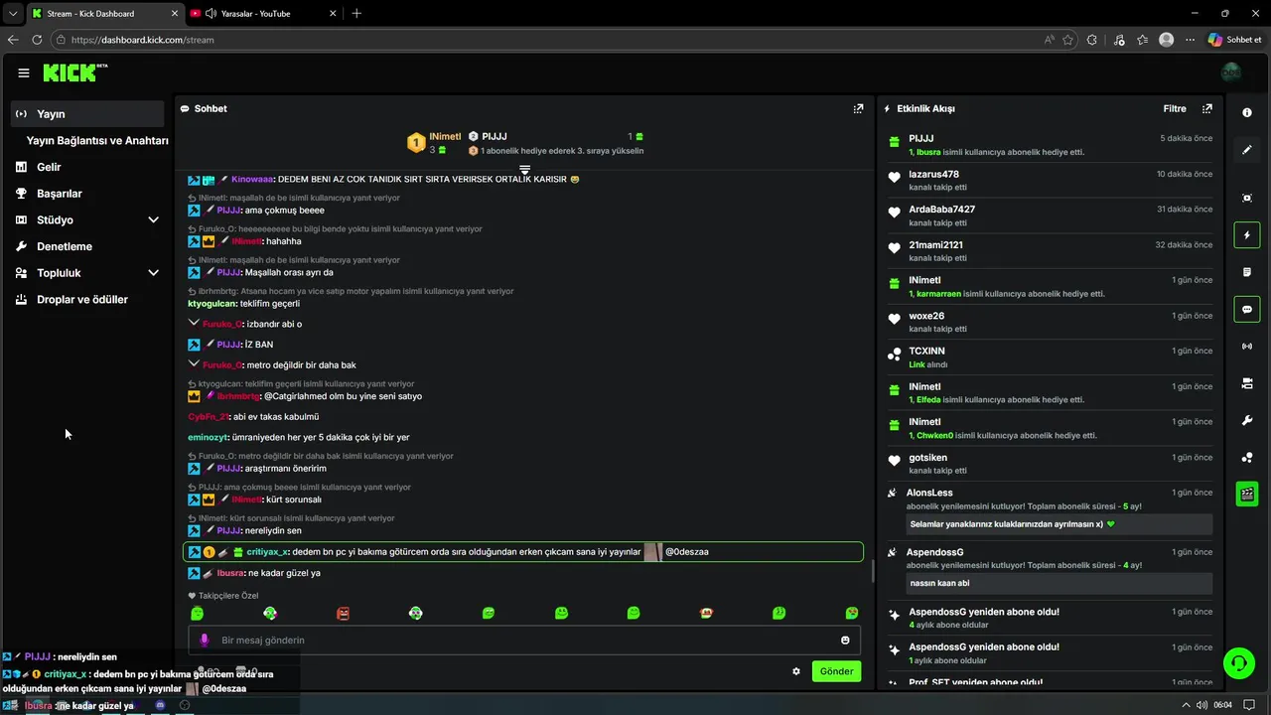Click the broadcast signal icon in the right toolbar
The height and width of the screenshot is (715, 1271).
[1247, 347]
